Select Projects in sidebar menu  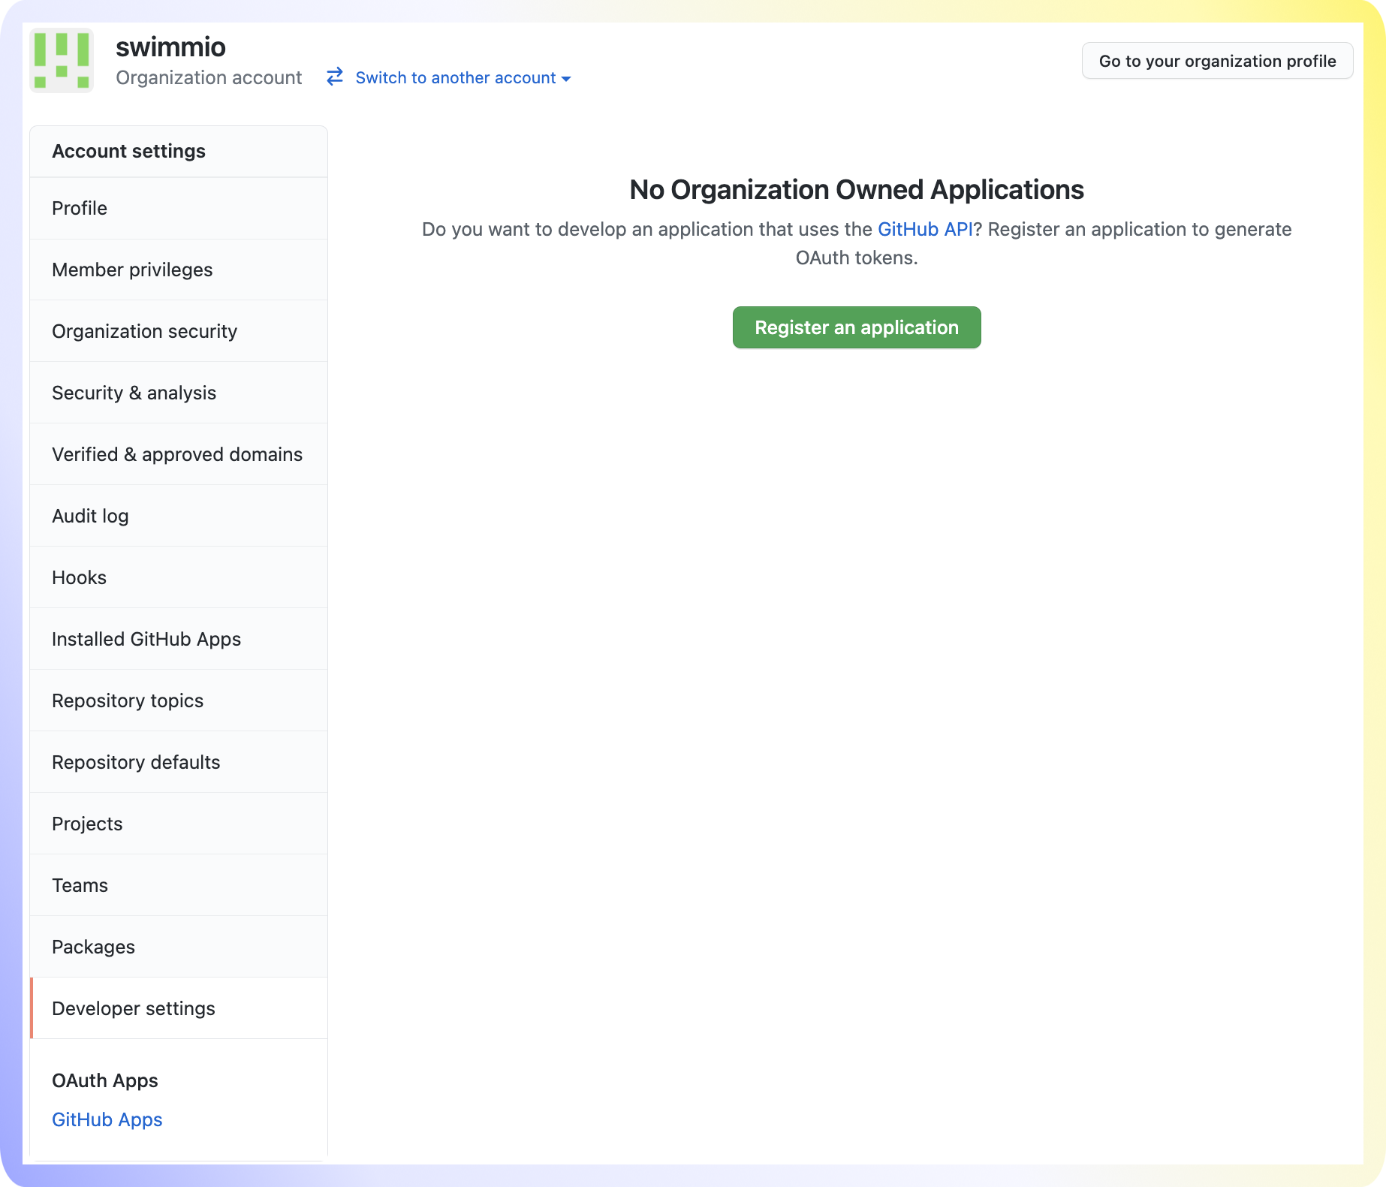click(x=179, y=824)
